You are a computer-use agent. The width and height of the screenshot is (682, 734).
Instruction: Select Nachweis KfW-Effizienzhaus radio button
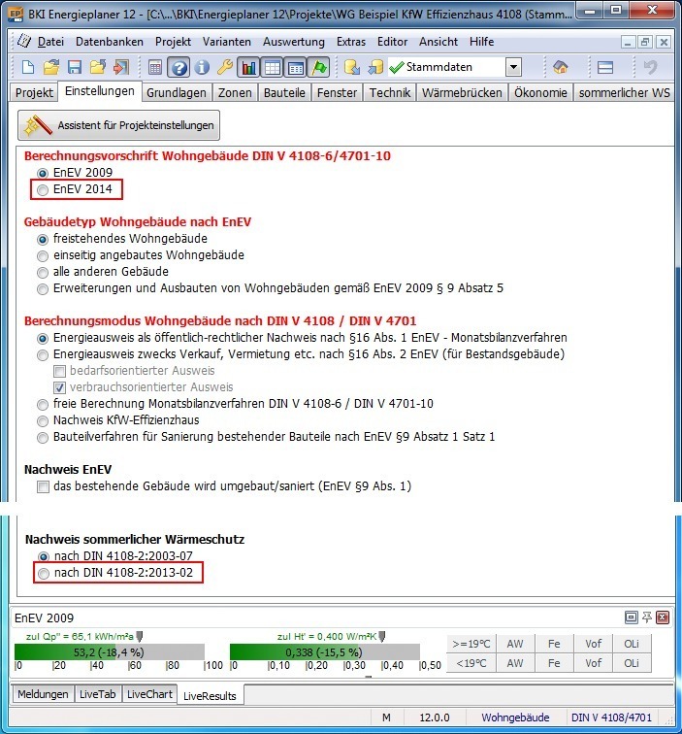click(x=43, y=421)
